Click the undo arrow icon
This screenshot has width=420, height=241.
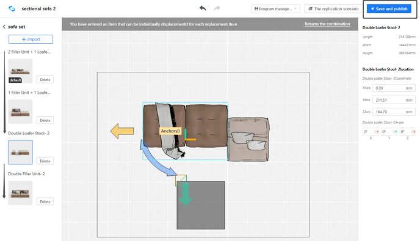click(x=203, y=9)
